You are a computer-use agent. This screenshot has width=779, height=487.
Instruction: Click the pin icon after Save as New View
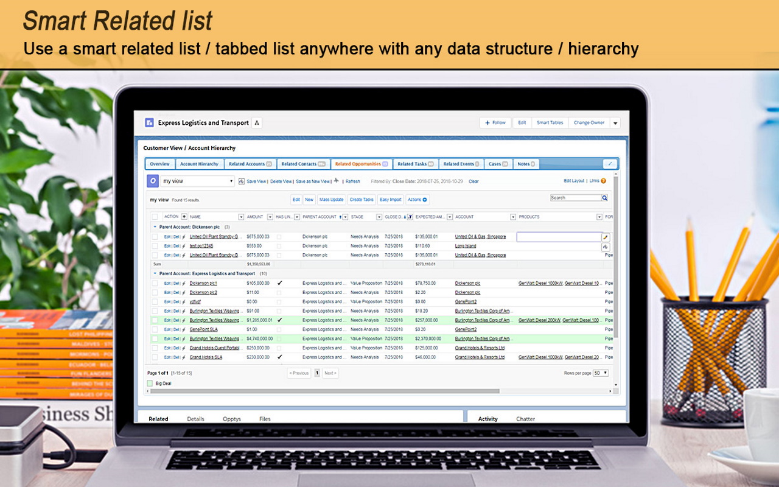click(x=337, y=181)
